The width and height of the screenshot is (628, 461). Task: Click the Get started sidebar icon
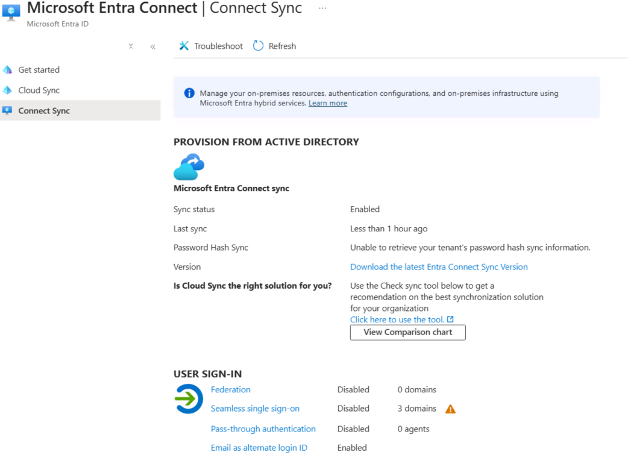[7, 70]
